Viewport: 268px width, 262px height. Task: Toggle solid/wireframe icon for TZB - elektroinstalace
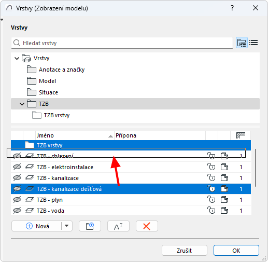[224, 167]
